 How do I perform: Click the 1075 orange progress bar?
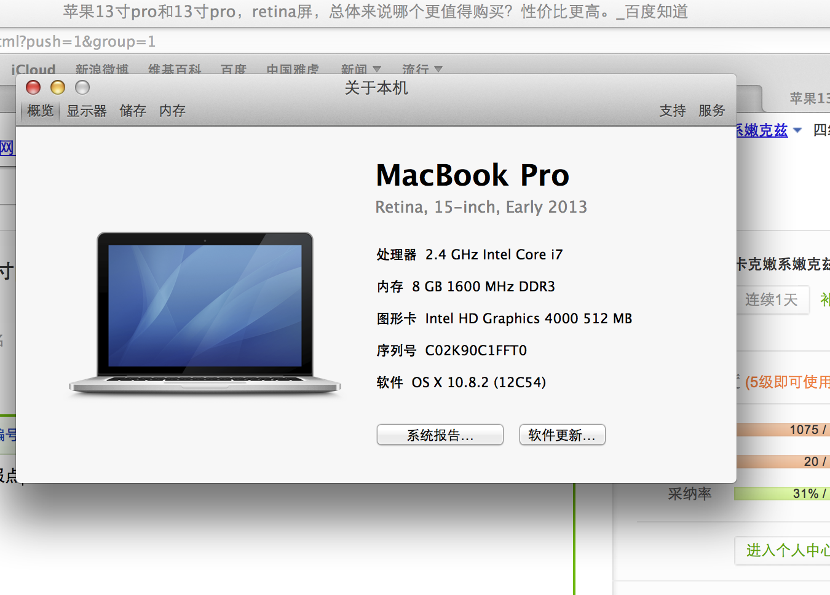point(783,430)
